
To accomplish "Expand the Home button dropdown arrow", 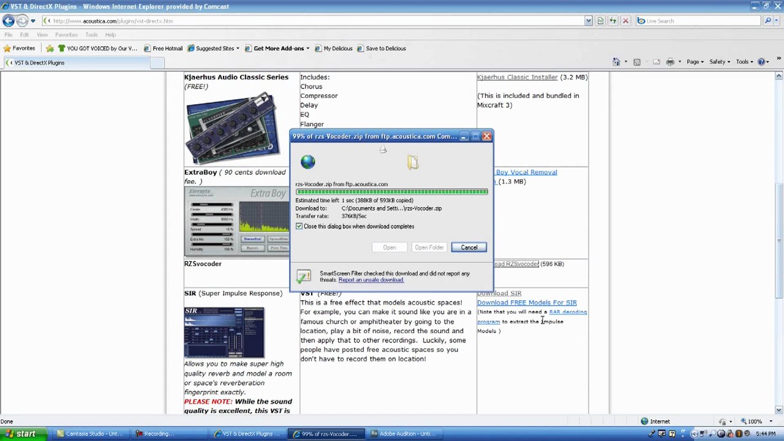I will (625, 62).
